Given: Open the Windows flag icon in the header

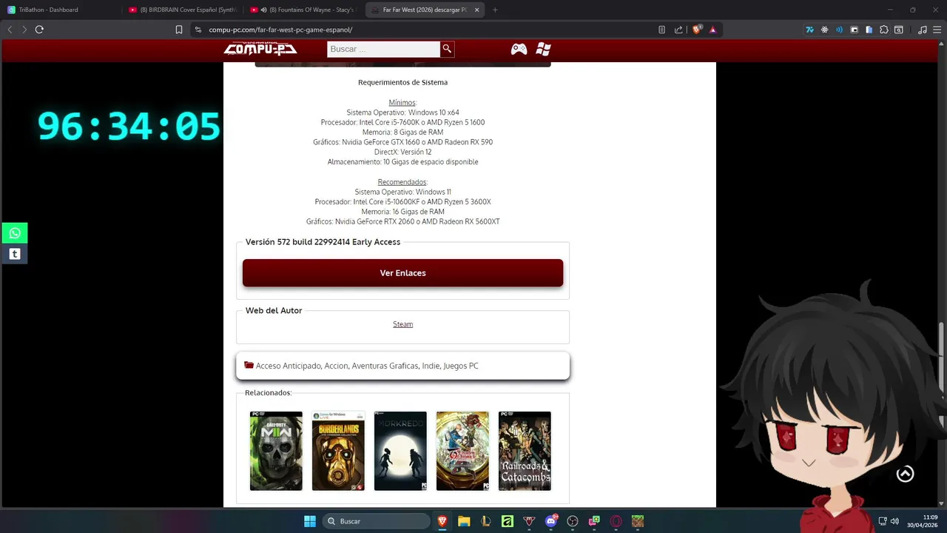Looking at the screenshot, I should click(544, 49).
